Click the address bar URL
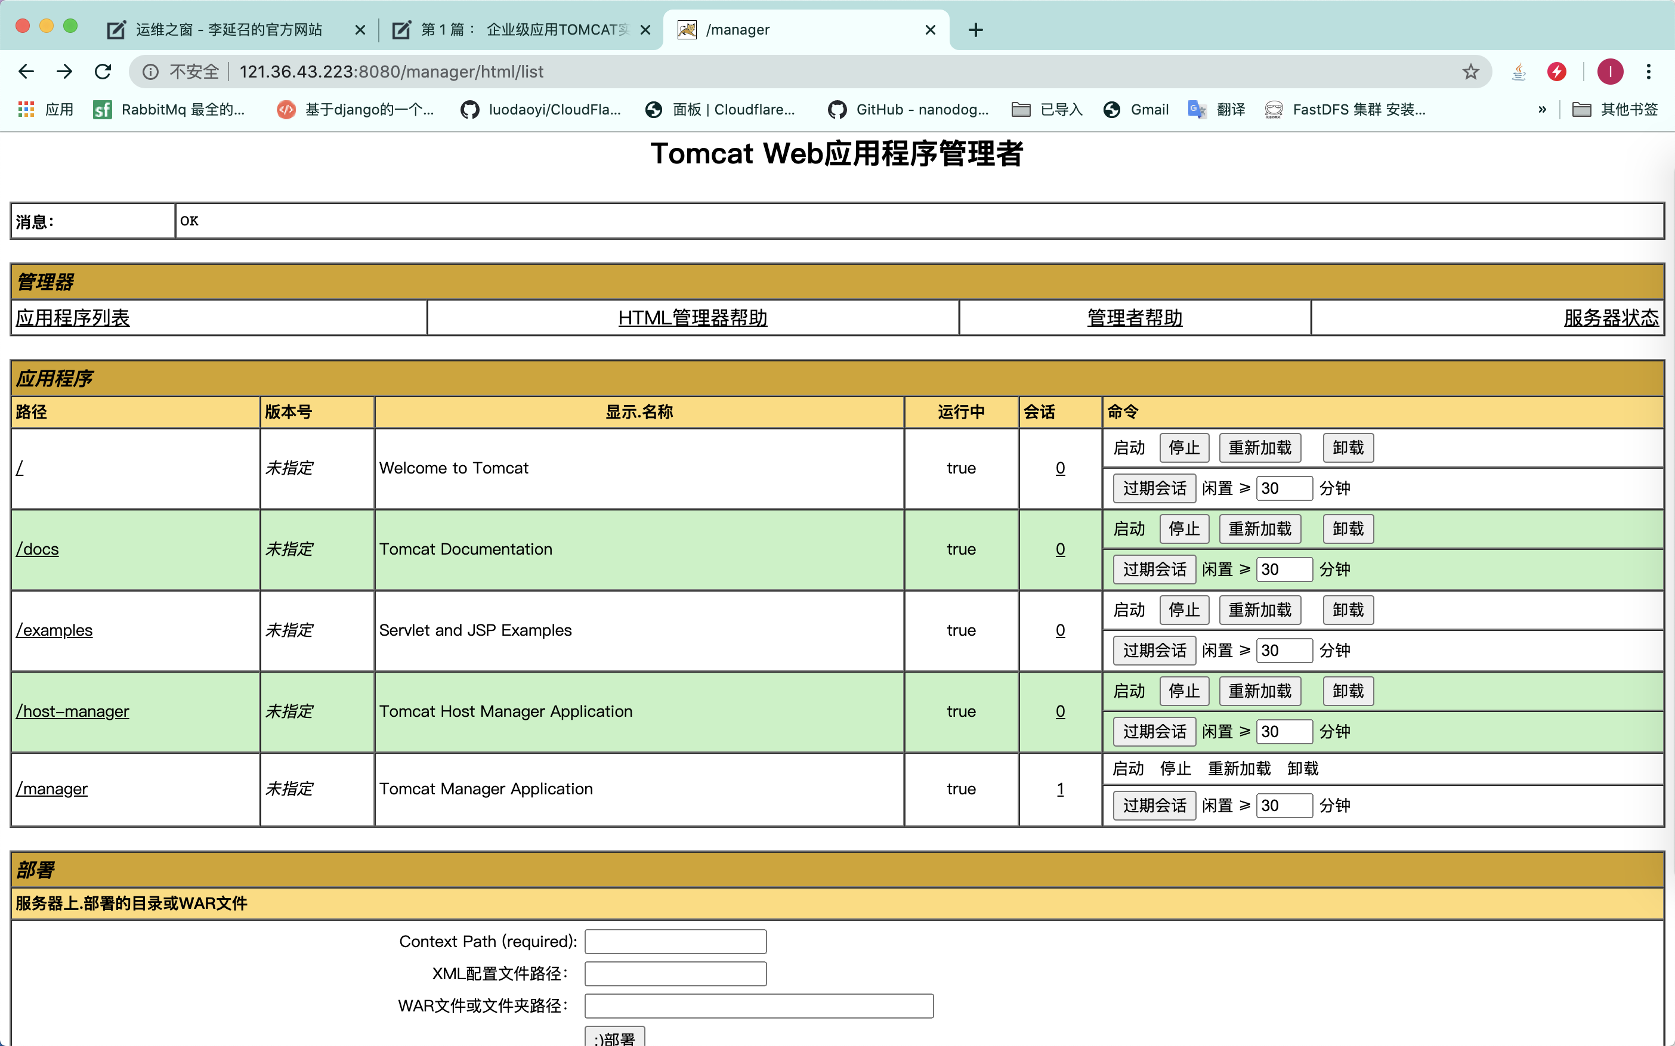 (x=391, y=71)
